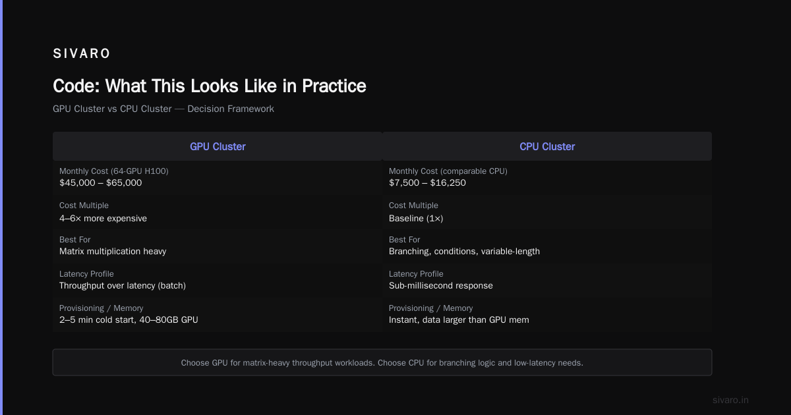Click the Decision Framework subtitle

click(163, 109)
